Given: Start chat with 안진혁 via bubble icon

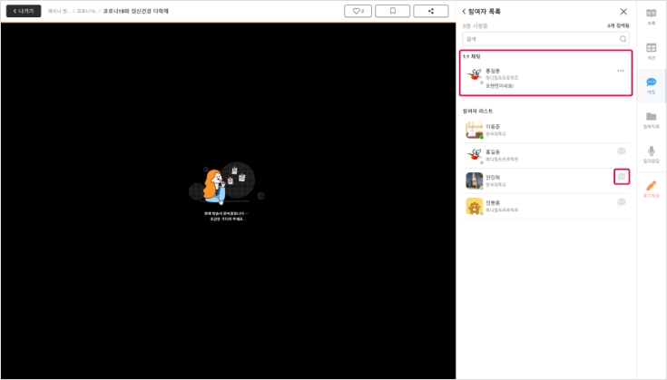Looking at the screenshot, I should coord(622,177).
